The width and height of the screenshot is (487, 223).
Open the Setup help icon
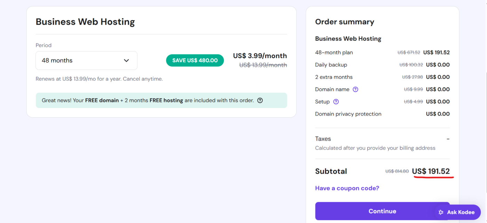[x=336, y=102]
